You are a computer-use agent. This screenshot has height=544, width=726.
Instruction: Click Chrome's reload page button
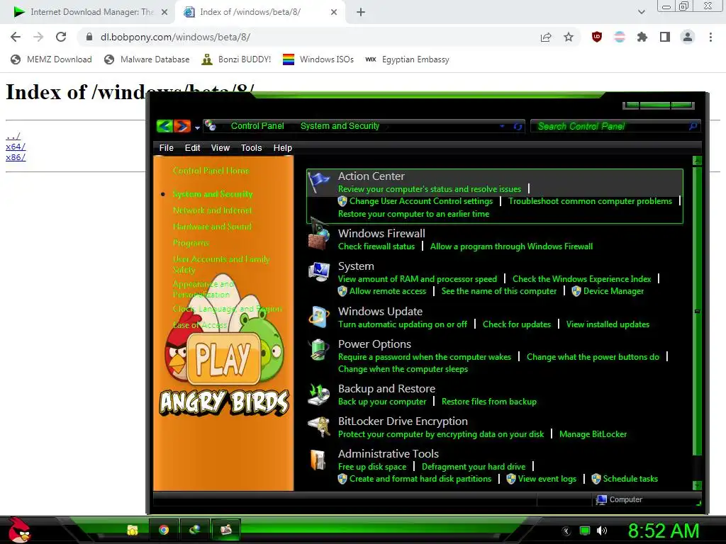click(x=61, y=37)
